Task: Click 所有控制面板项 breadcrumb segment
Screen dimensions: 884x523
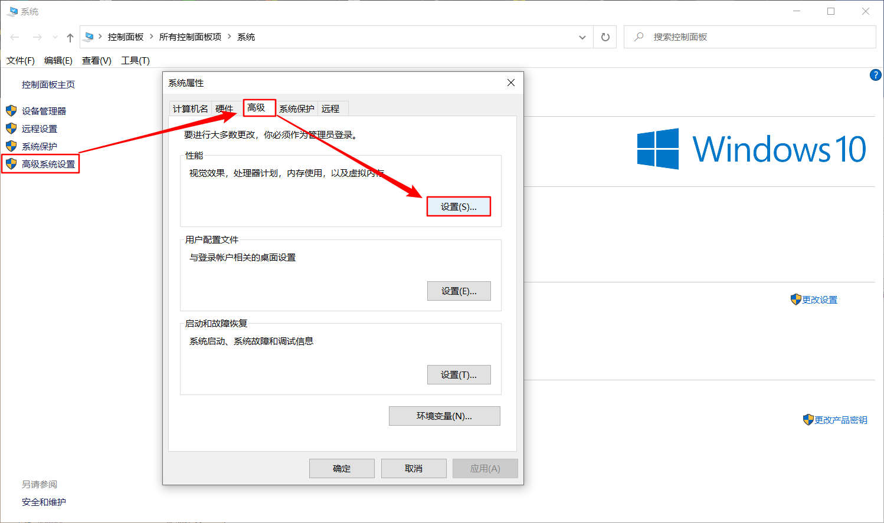Action: pyautogui.click(x=190, y=37)
